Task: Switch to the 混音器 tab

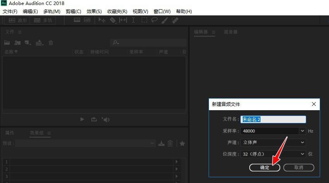Action: point(231,32)
